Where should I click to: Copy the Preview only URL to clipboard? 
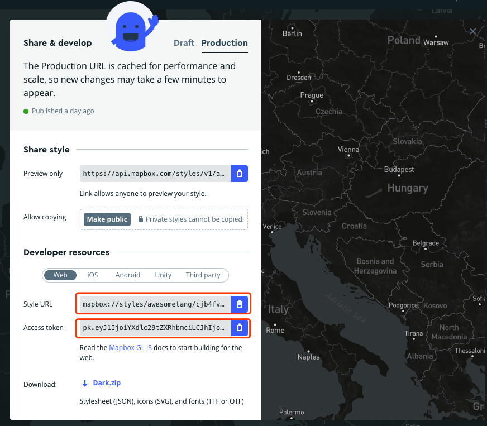(239, 174)
